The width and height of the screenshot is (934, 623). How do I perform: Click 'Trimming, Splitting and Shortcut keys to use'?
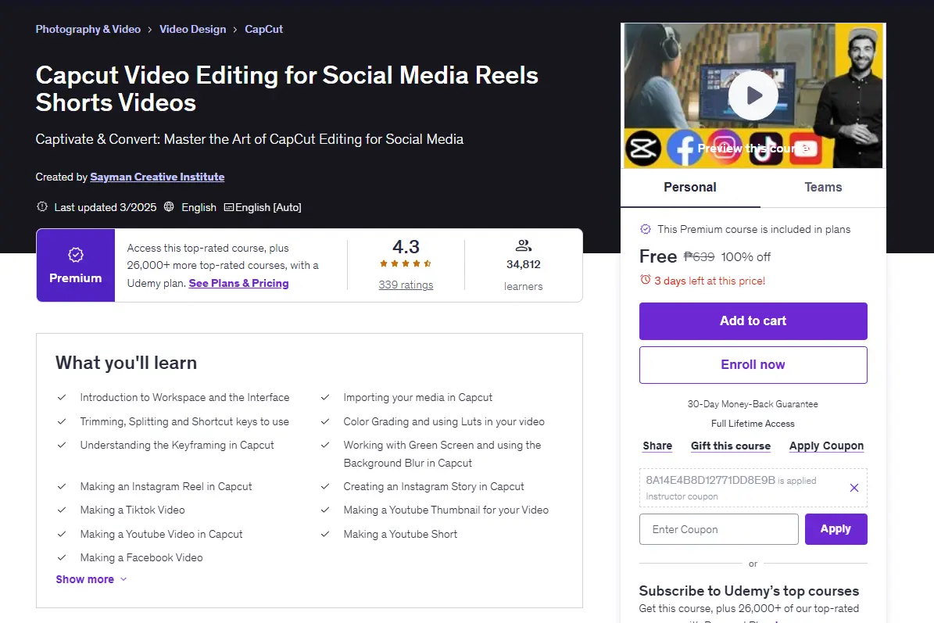(x=184, y=421)
